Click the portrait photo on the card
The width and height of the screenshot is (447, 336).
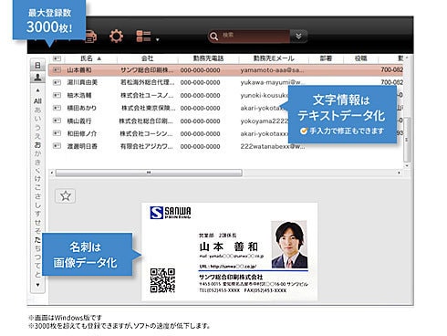(289, 245)
